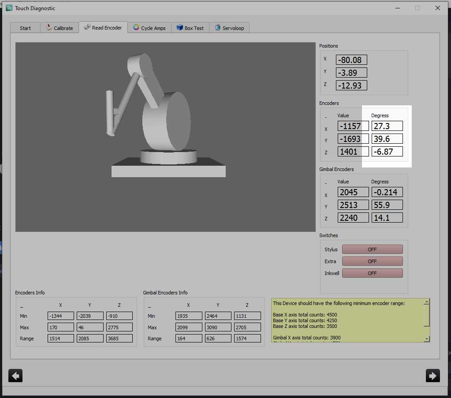
Task: Select the X position field showing -80.08
Action: coord(351,60)
